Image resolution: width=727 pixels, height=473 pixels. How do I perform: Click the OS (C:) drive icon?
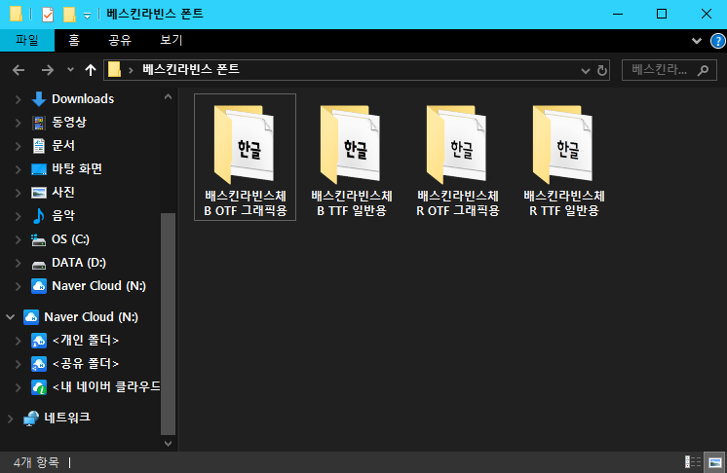39,239
